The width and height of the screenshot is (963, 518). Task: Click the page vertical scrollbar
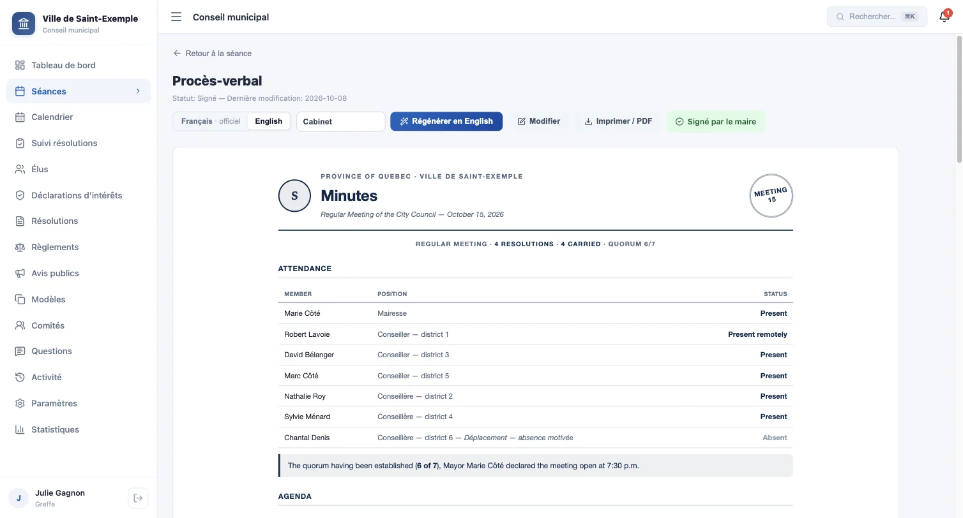coord(959,99)
